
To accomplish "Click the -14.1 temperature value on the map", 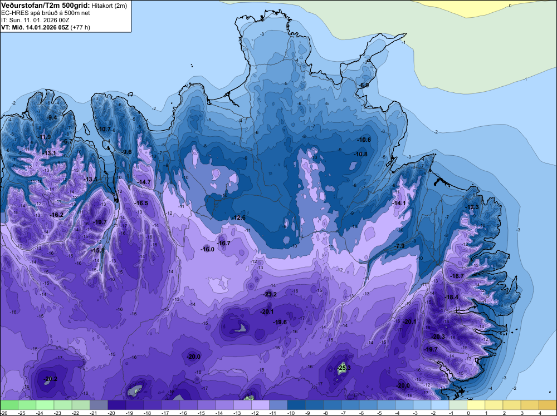I will point(399,203).
